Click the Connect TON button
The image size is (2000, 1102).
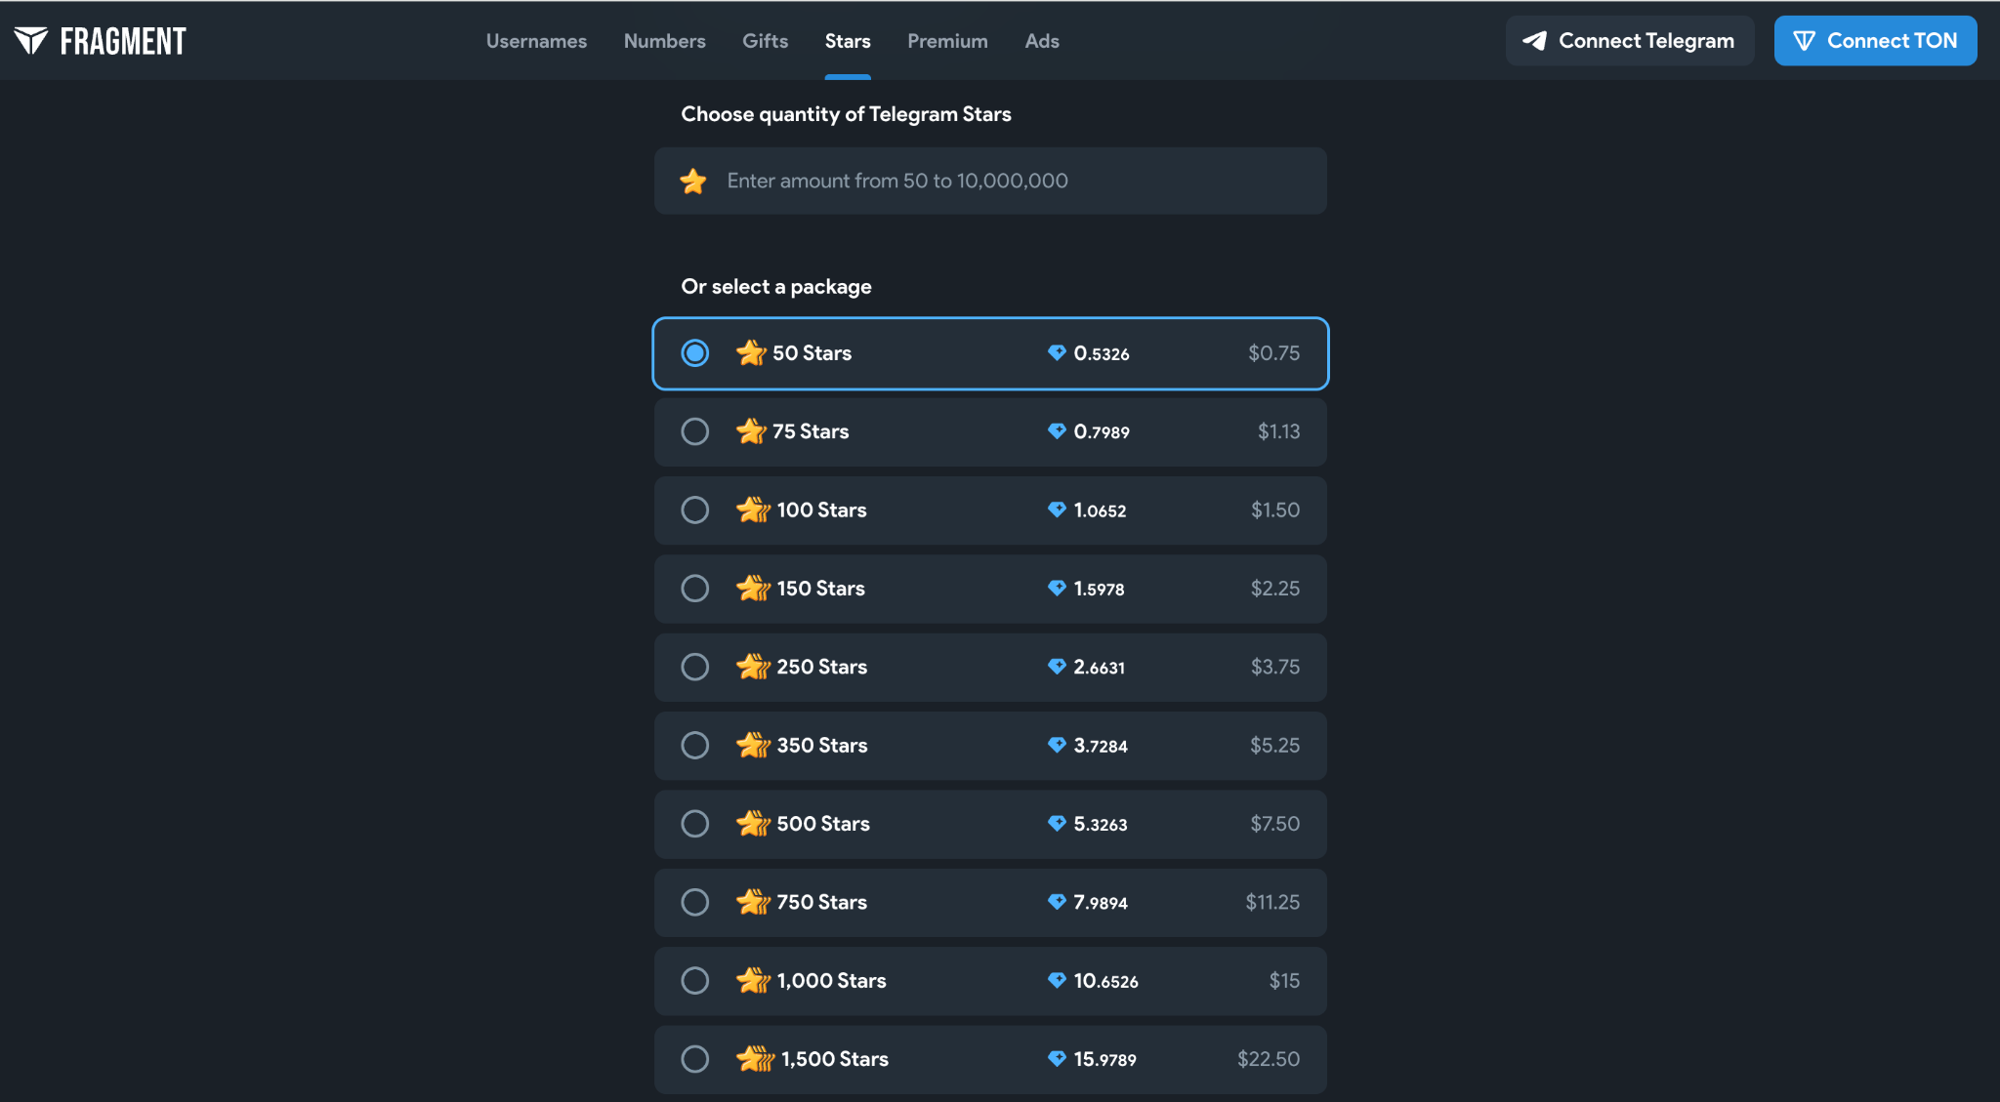(1875, 40)
